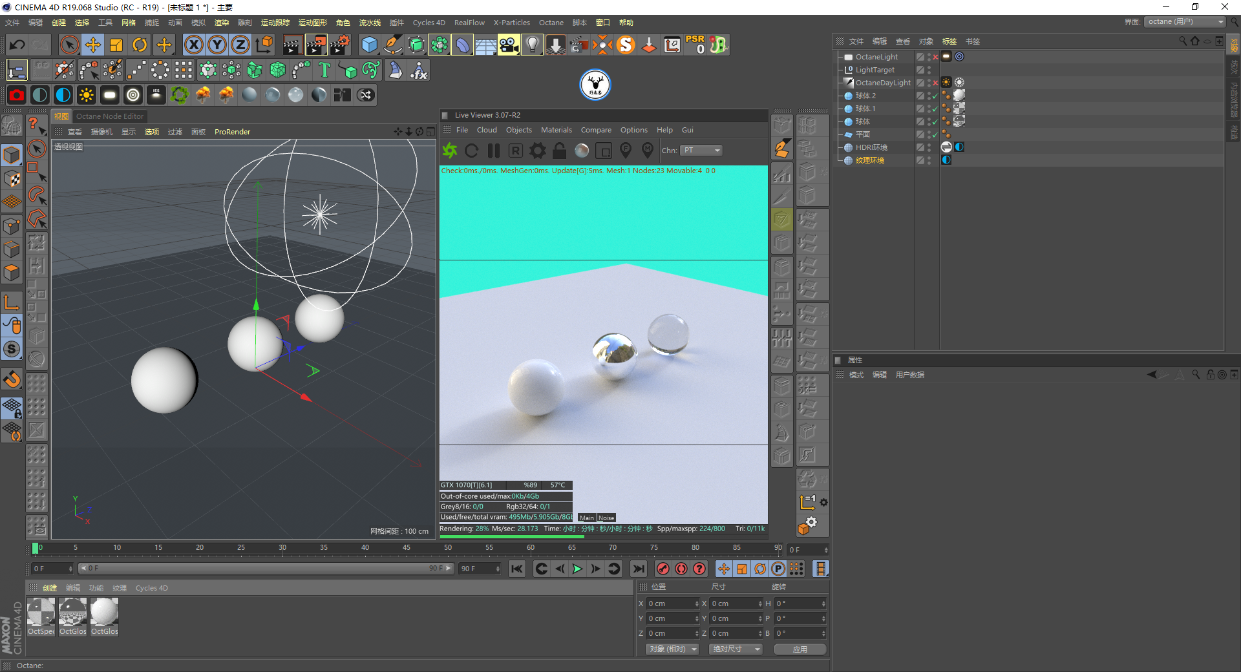
Task: Toggle Z axis lock
Action: pos(240,45)
